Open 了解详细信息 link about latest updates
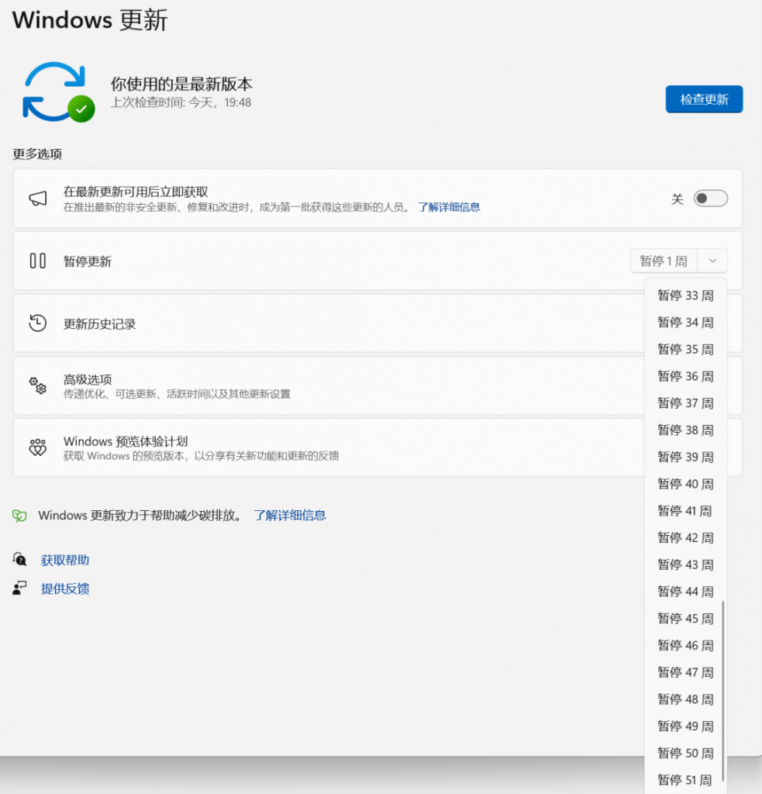 (449, 207)
